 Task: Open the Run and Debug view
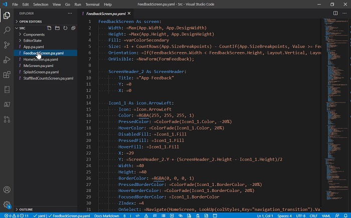point(7,60)
